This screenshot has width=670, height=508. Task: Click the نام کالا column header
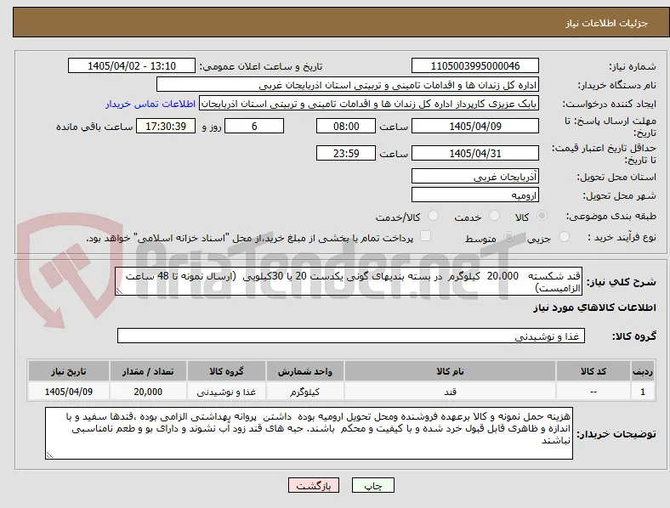(450, 371)
